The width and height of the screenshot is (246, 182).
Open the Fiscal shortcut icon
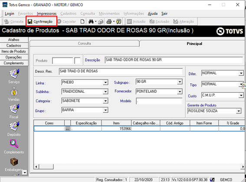point(14,109)
